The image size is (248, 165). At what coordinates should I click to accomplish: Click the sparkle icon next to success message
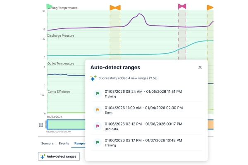(x=93, y=78)
